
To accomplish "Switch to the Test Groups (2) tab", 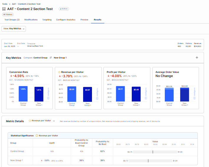I will click(12, 20).
